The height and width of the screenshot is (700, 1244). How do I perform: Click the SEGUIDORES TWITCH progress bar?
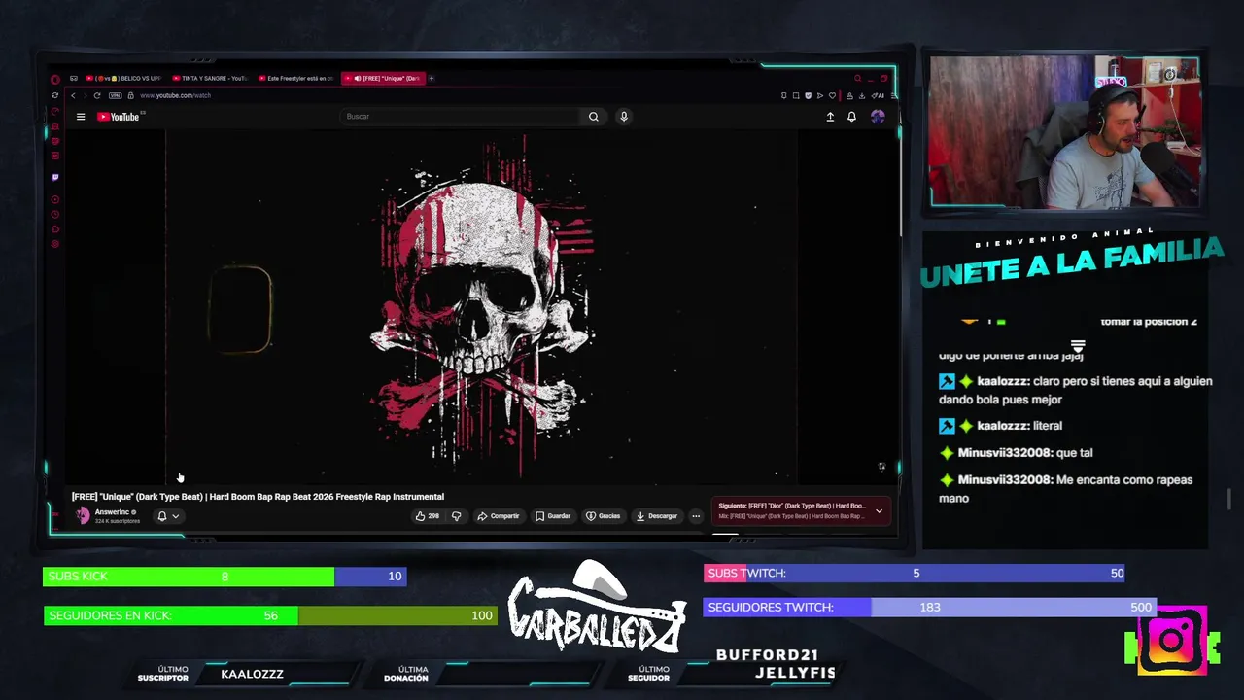coord(929,607)
